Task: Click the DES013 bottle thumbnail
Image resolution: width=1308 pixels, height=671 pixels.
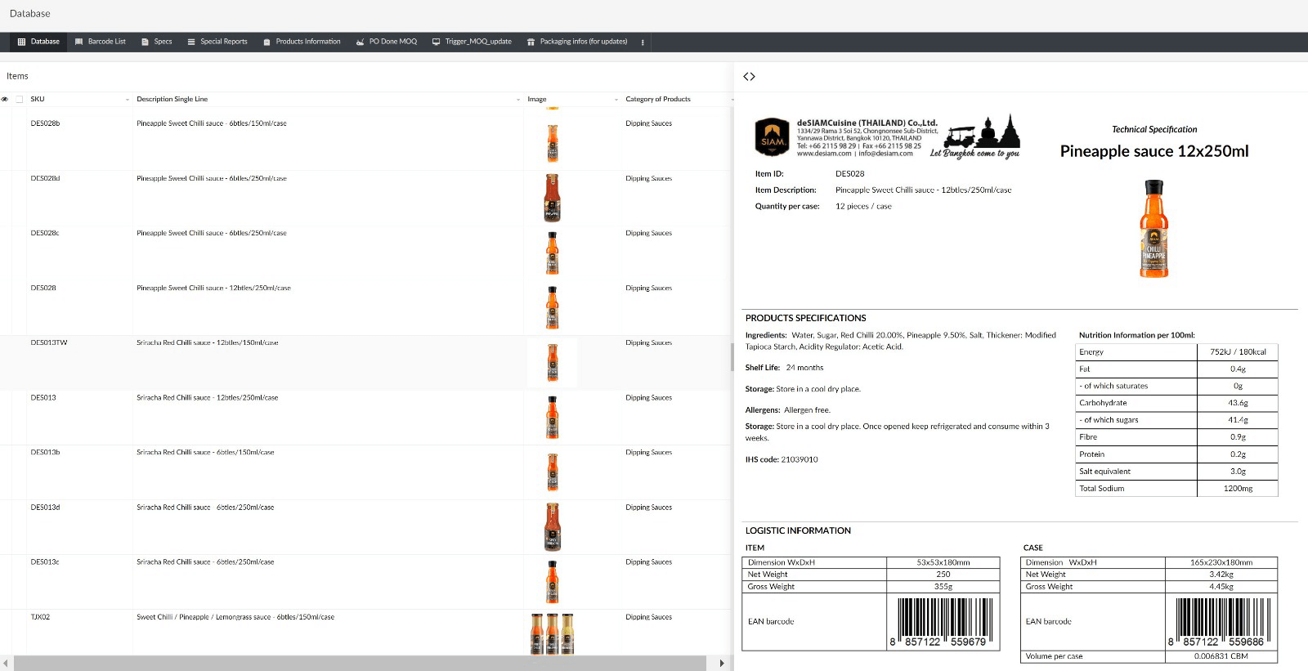Action: 553,418
